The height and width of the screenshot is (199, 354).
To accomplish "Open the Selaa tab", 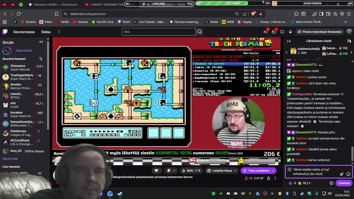I will tap(46, 32).
